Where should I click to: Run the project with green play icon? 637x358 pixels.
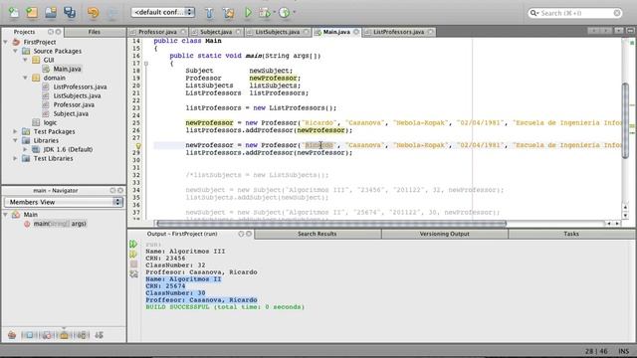point(248,13)
